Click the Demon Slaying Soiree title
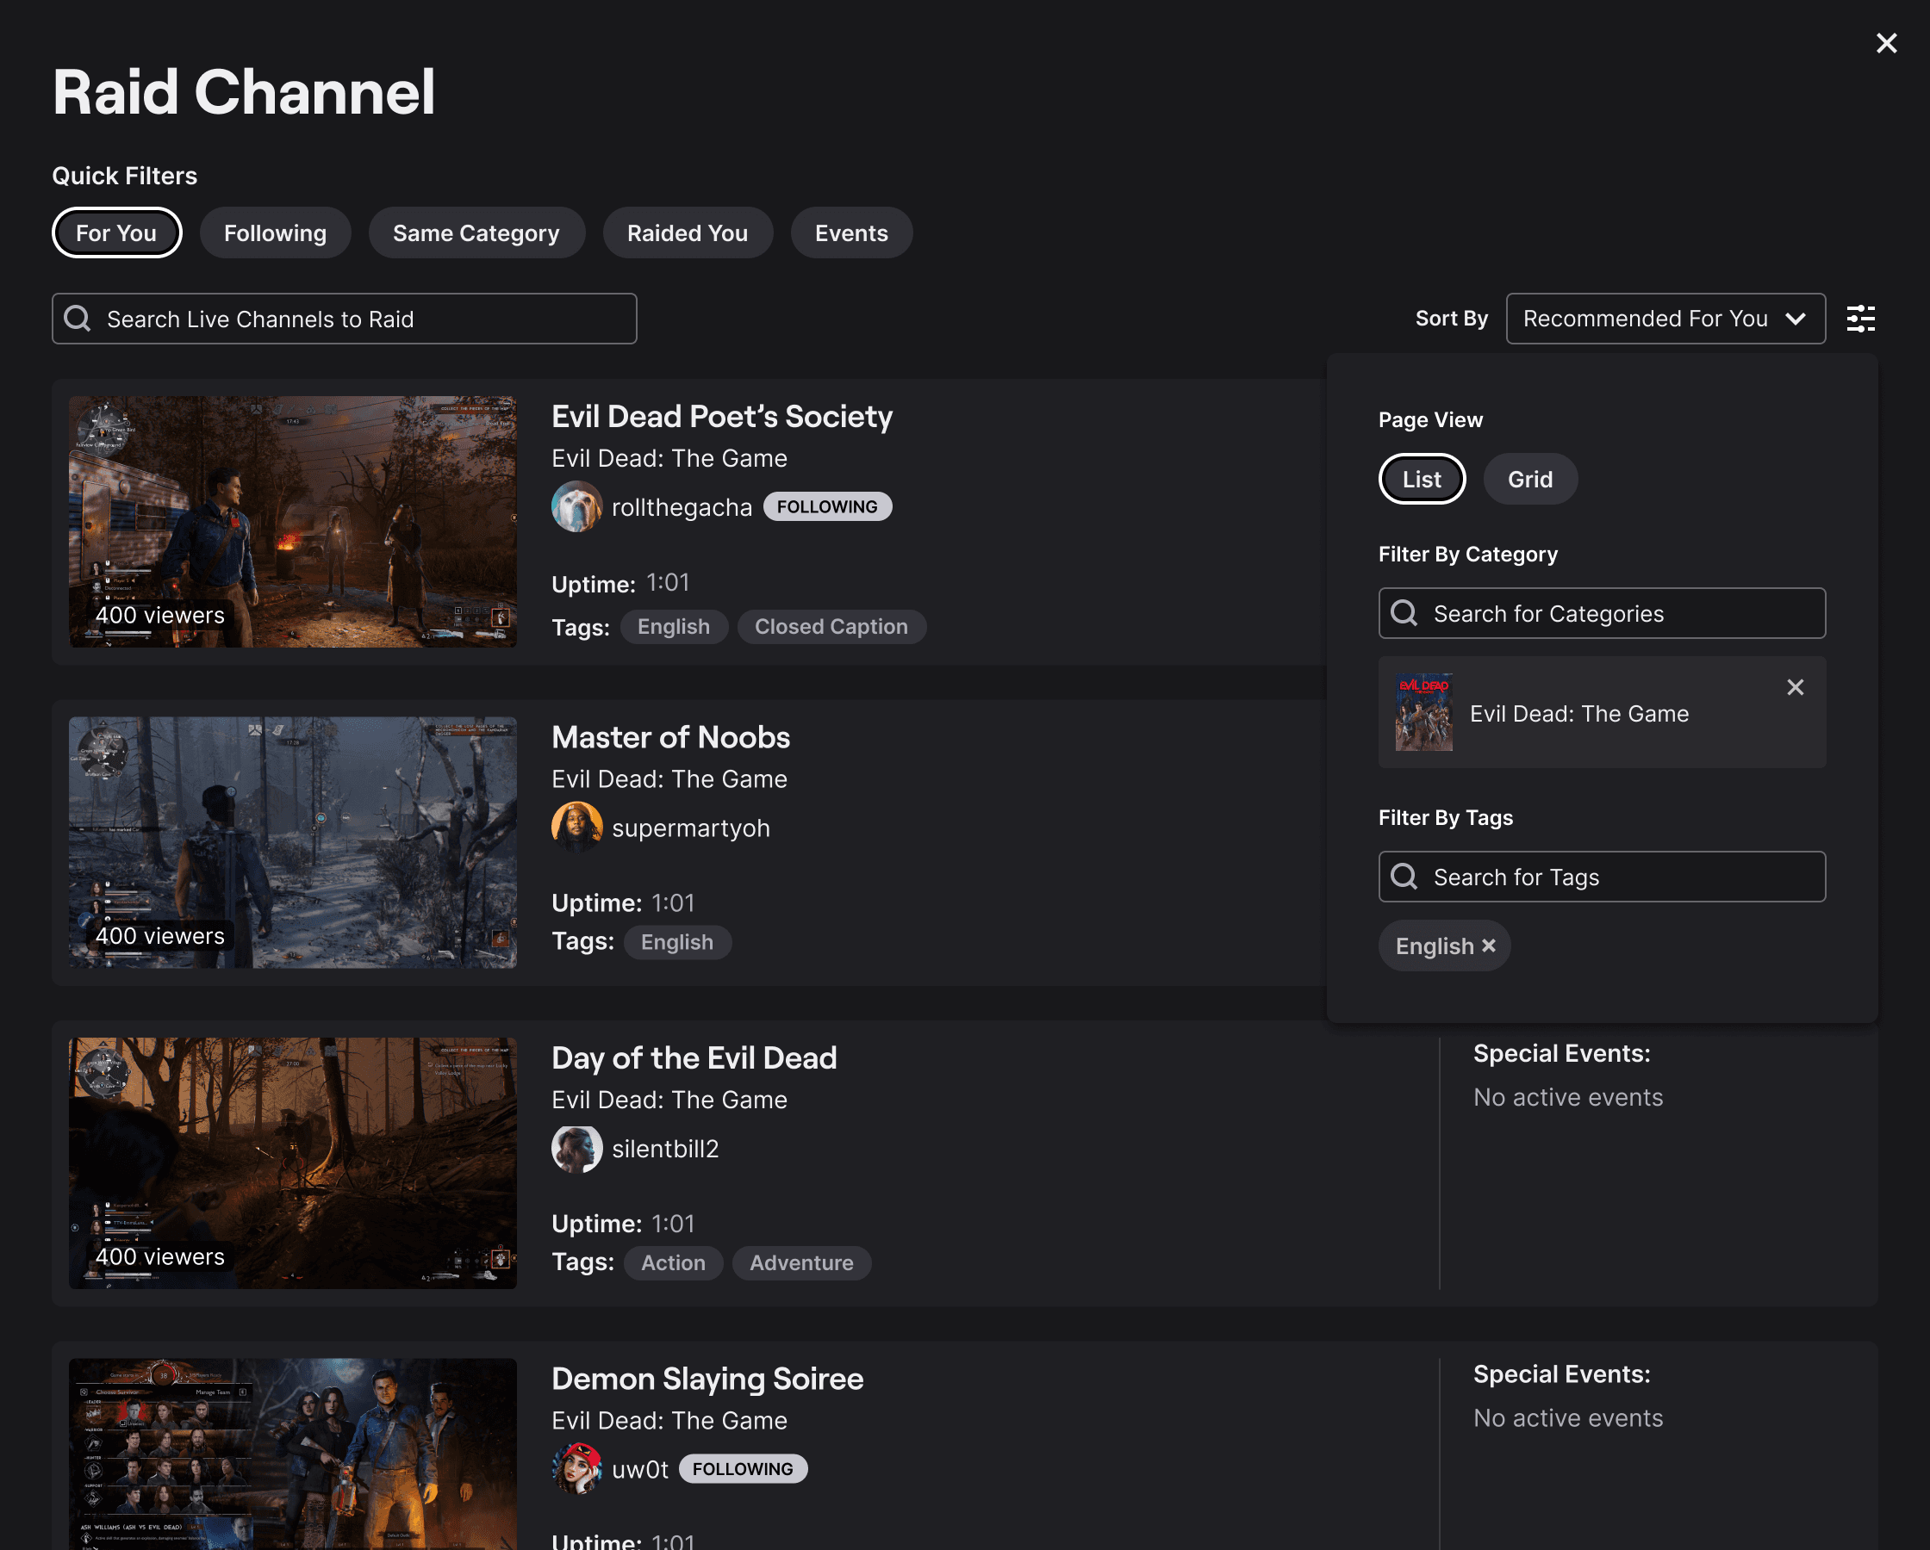Image resolution: width=1930 pixels, height=1550 pixels. coord(707,1378)
